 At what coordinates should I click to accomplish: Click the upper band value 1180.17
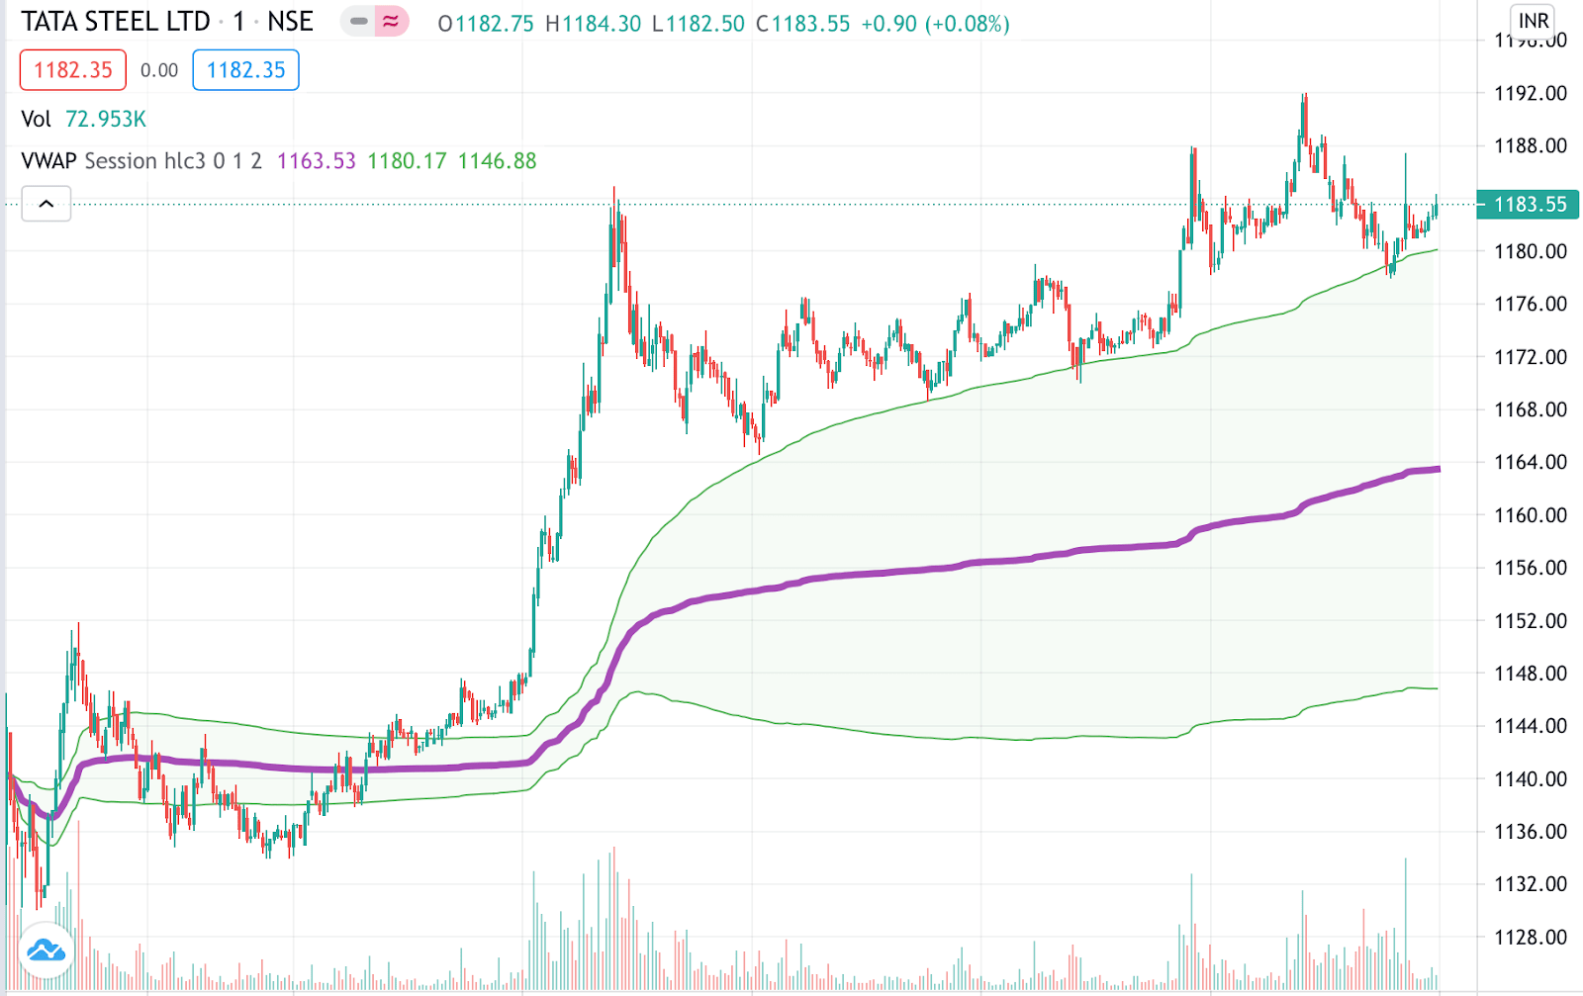pos(407,161)
